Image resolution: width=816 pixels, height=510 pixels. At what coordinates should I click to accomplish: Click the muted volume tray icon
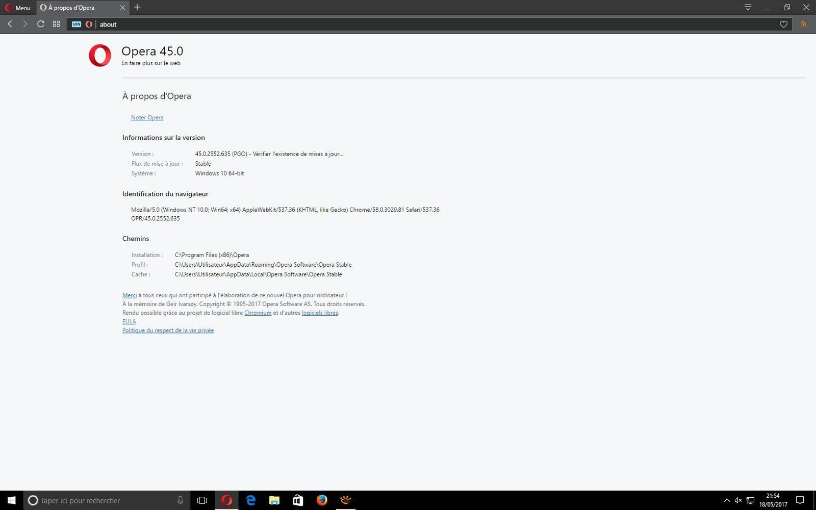tap(738, 500)
